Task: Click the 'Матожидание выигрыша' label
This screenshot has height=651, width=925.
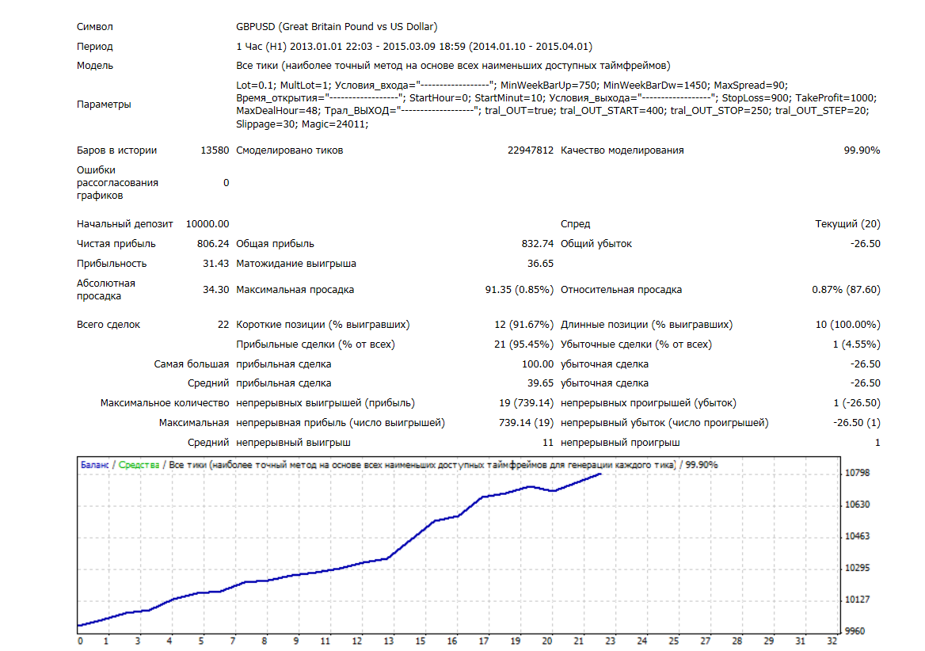Action: pos(296,264)
